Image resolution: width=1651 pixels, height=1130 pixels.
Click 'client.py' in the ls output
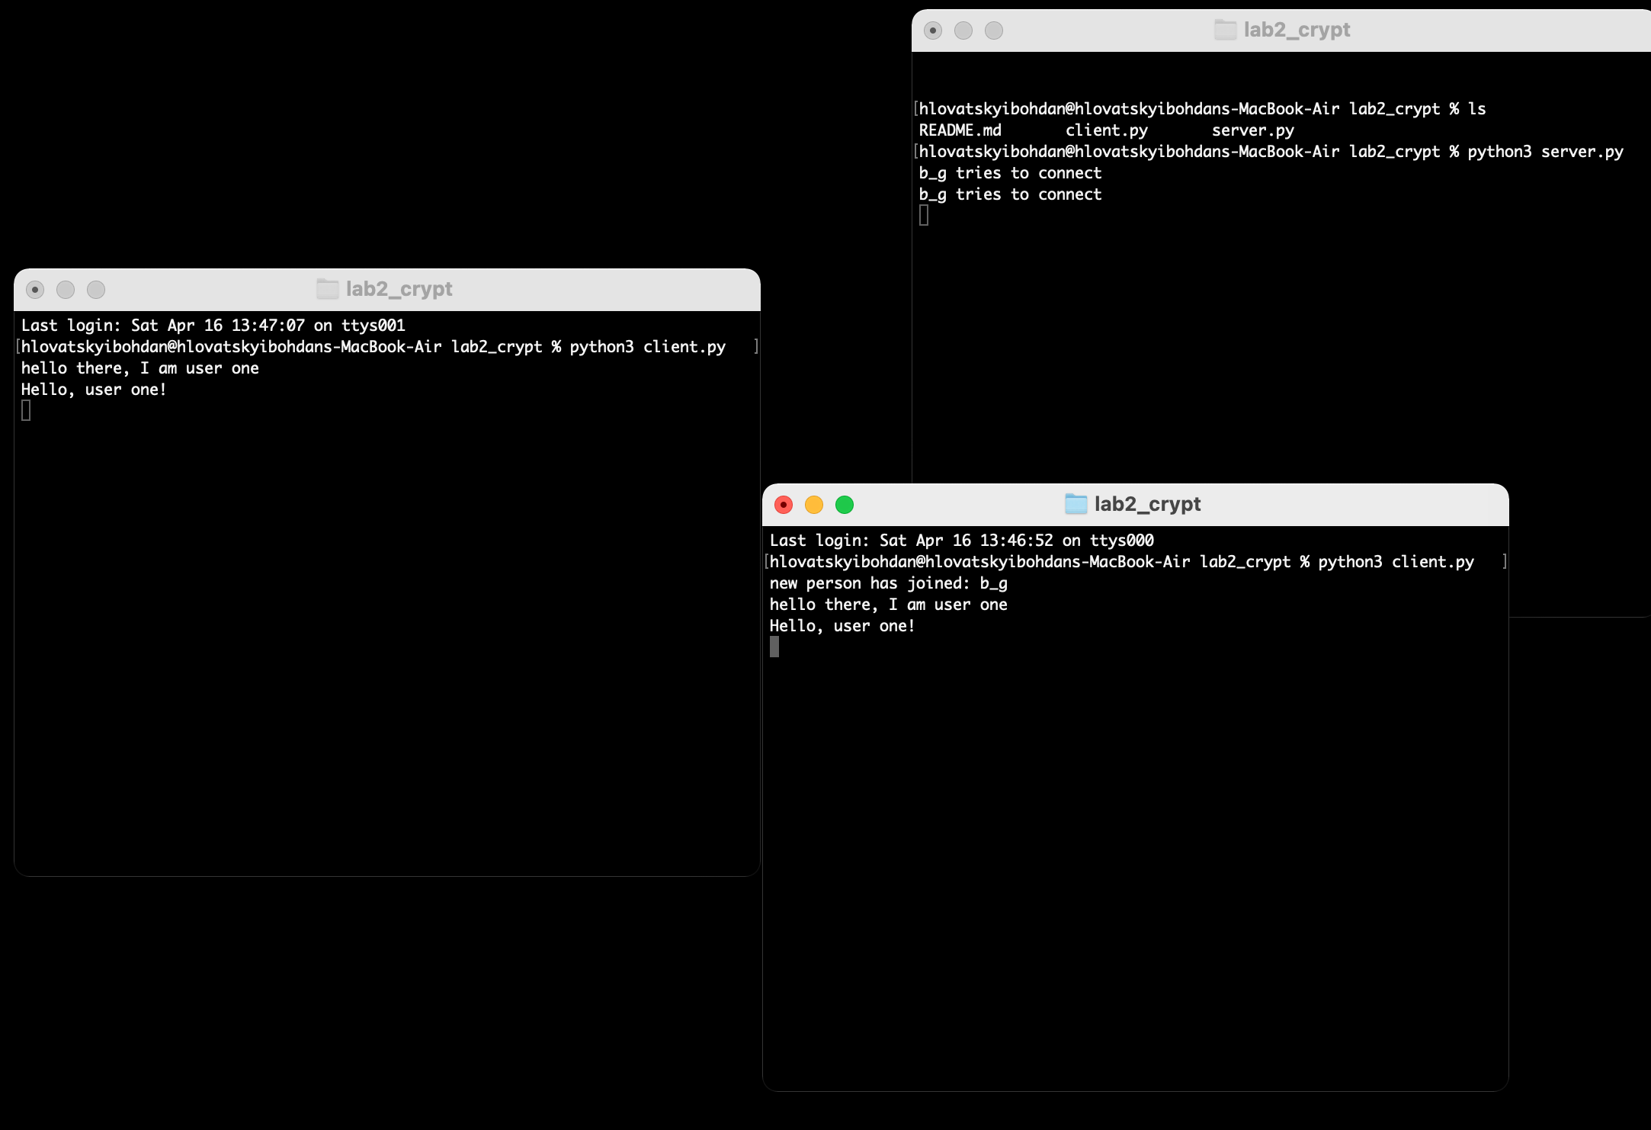coord(1106,130)
